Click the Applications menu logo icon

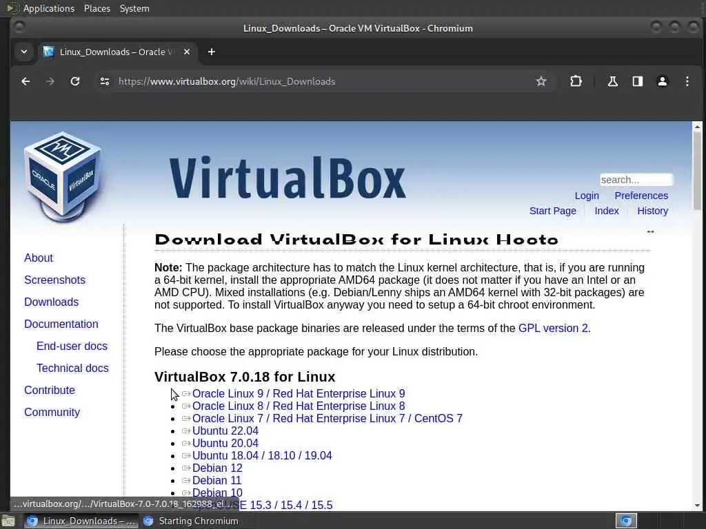12,8
